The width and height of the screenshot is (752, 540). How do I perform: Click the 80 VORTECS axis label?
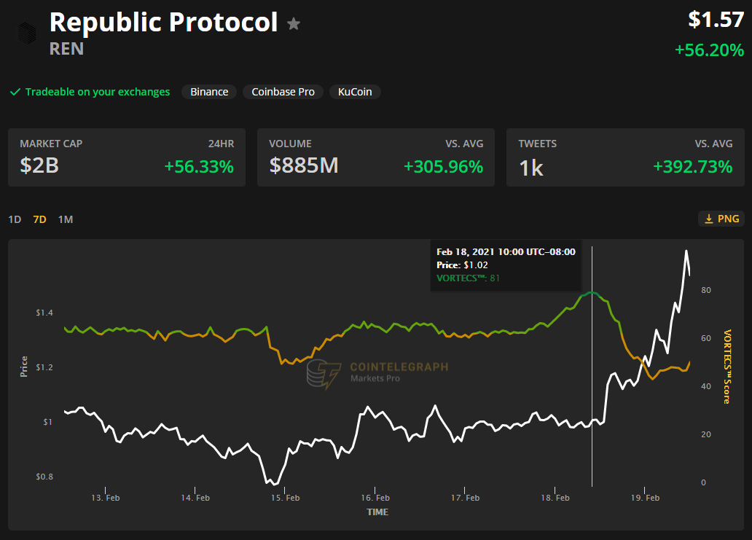pyautogui.click(x=706, y=290)
